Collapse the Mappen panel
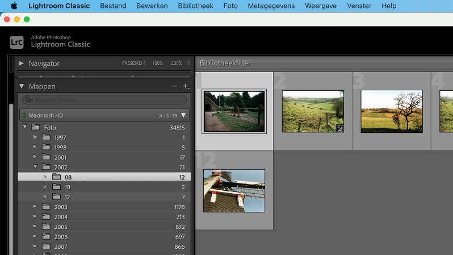Screen dimensions: 453x255 click(22, 86)
